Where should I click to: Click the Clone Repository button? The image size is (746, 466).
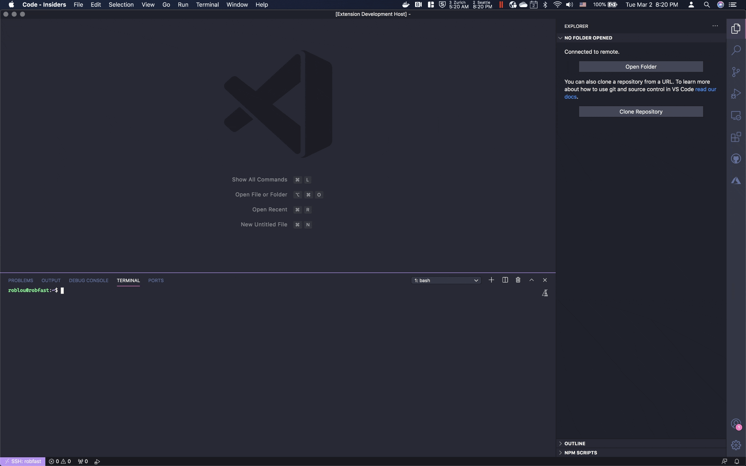641,111
